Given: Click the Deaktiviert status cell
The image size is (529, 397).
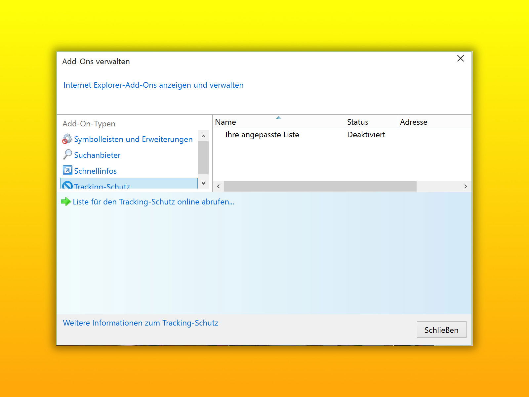Looking at the screenshot, I should (366, 135).
